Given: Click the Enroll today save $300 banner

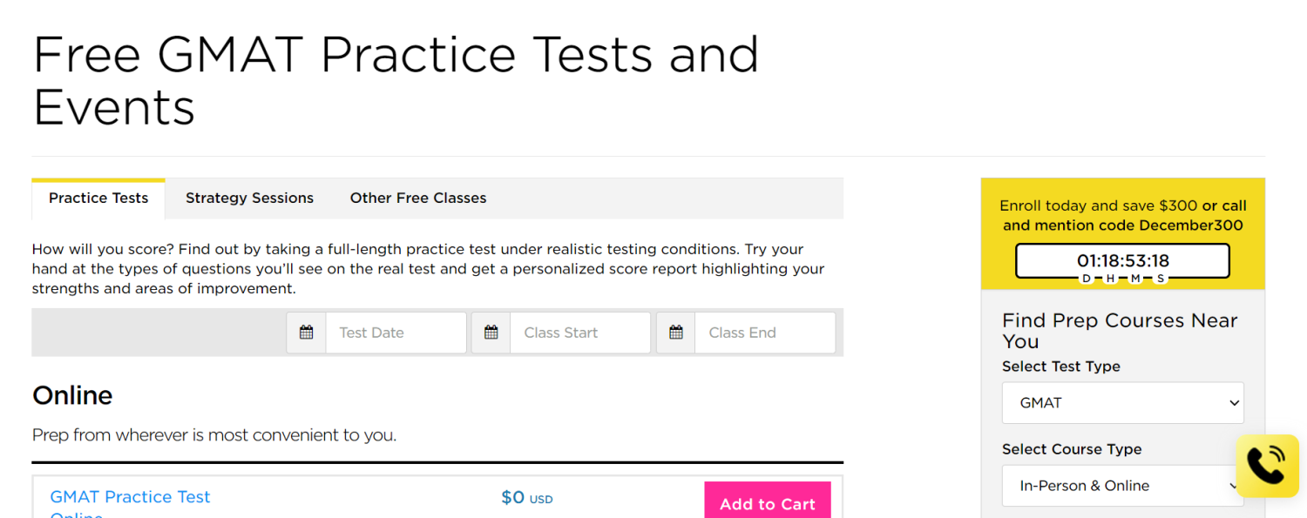Looking at the screenshot, I should tap(1122, 216).
